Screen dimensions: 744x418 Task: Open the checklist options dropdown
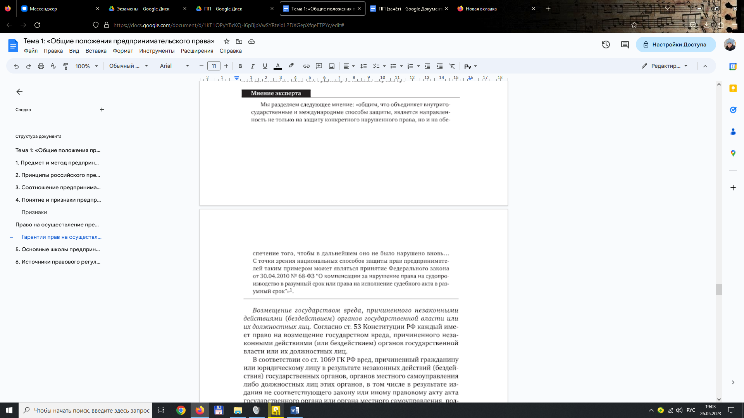(x=384, y=66)
